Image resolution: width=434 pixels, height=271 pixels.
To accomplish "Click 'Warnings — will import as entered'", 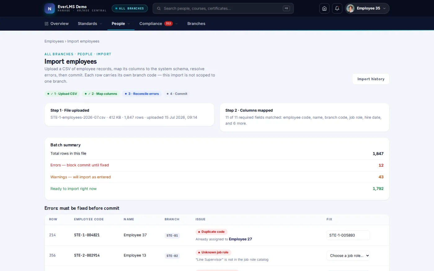I will (x=81, y=177).
